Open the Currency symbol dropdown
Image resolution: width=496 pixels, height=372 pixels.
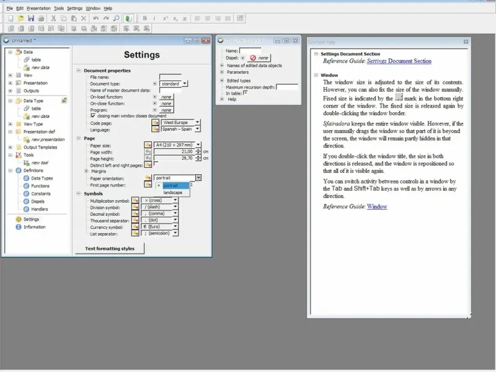pyautogui.click(x=175, y=227)
